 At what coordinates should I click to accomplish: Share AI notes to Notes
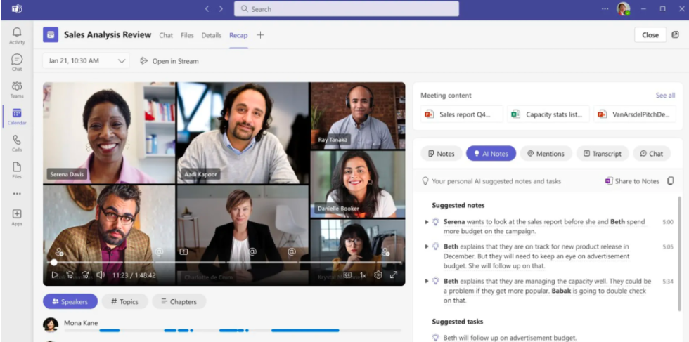(632, 181)
